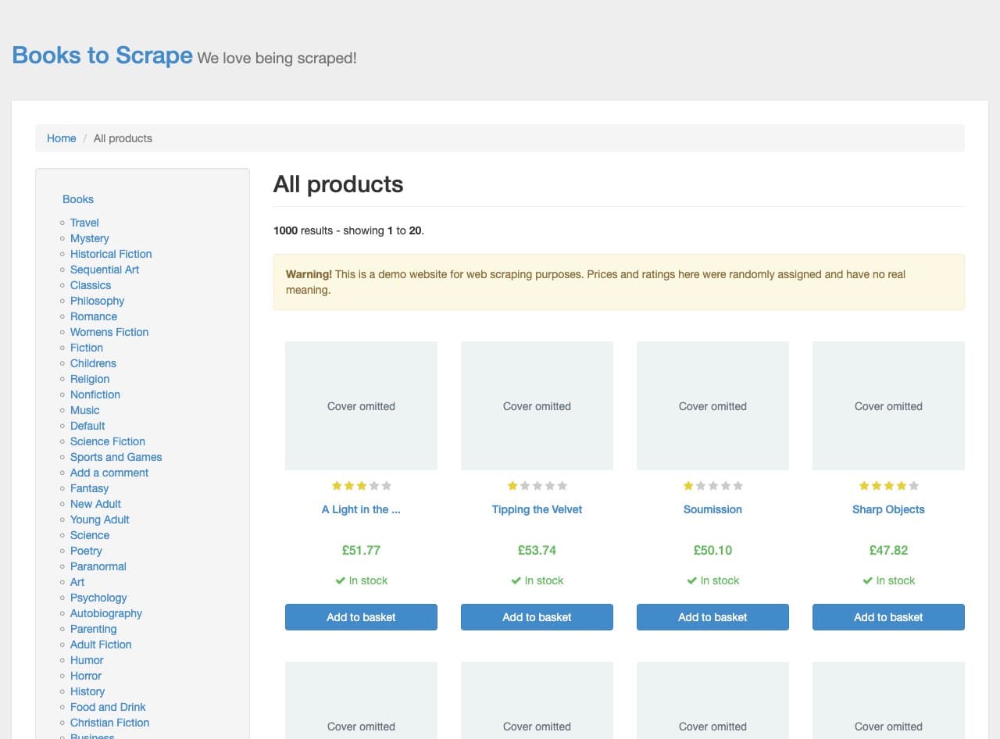Go to Home in the breadcrumb
The height and width of the screenshot is (739, 1000).
click(x=62, y=138)
